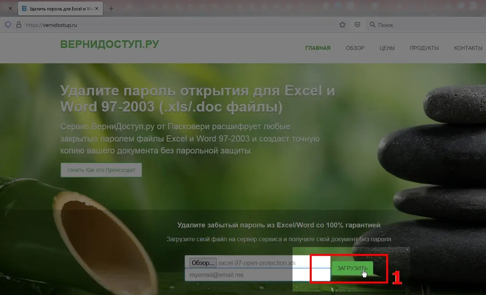Click the 'Удалите пароль открытия для Excel' heading
The image size is (486, 295).
(x=198, y=99)
